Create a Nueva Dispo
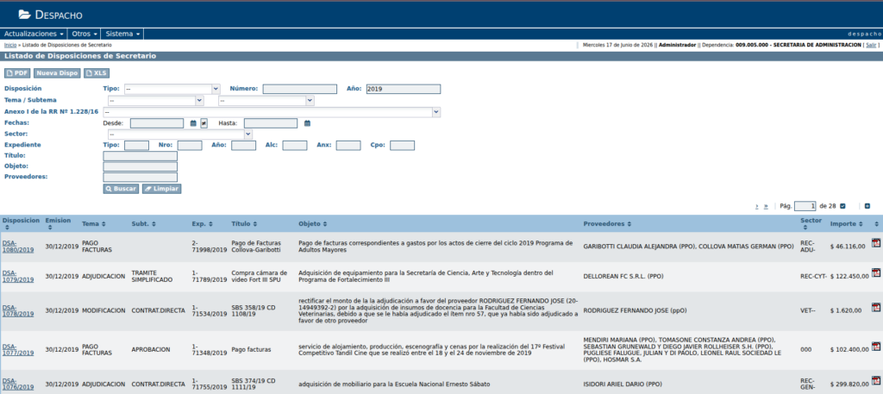 coord(57,73)
